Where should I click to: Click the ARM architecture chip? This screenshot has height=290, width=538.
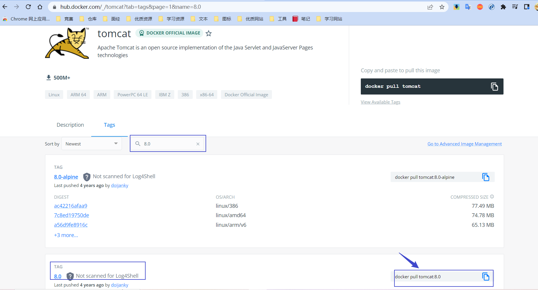(x=102, y=95)
